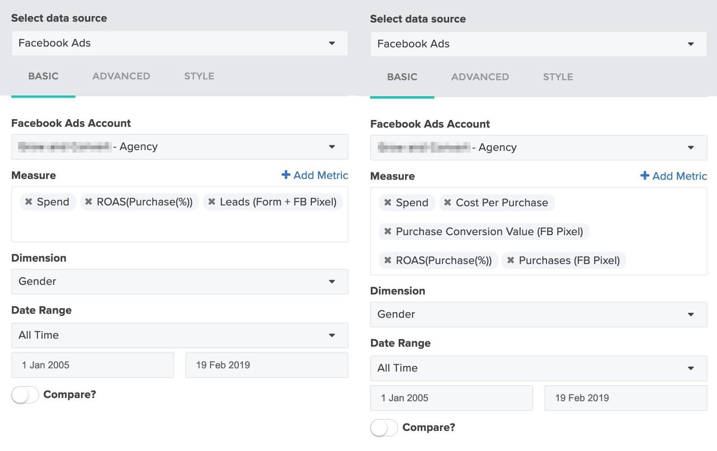Viewport: 717px width, 451px height.
Task: Click plus icon of left Add Metric
Action: click(x=286, y=175)
